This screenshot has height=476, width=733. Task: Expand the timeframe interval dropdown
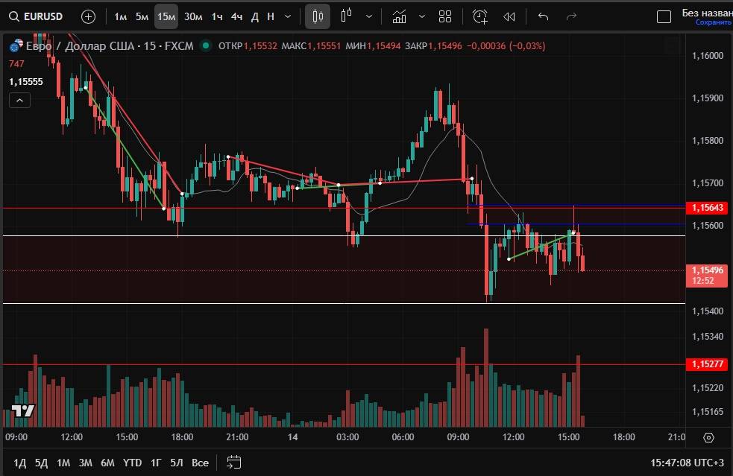point(288,16)
